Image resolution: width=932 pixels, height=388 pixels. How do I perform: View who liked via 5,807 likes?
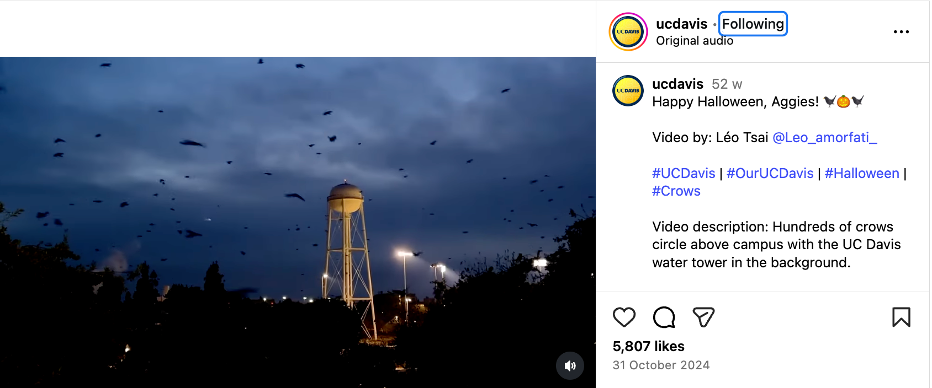click(648, 346)
